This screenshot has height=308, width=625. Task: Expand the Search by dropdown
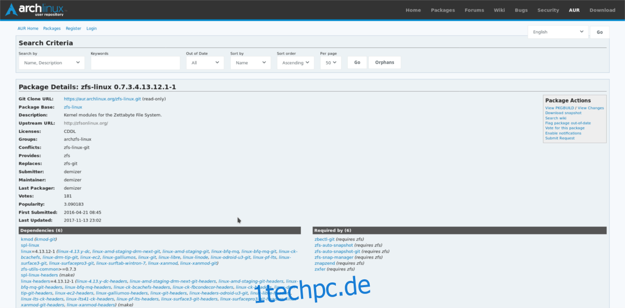pos(52,63)
